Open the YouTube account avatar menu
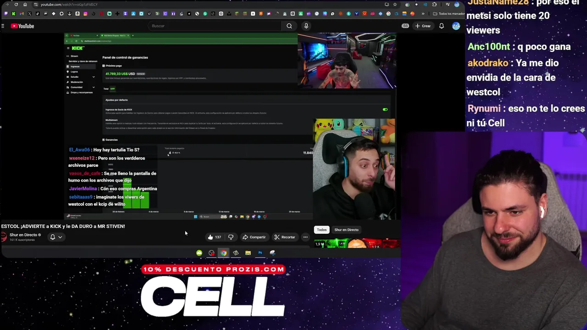 tap(456, 26)
